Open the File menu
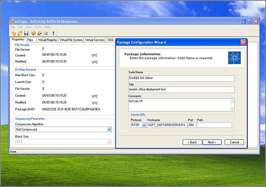 12,27
